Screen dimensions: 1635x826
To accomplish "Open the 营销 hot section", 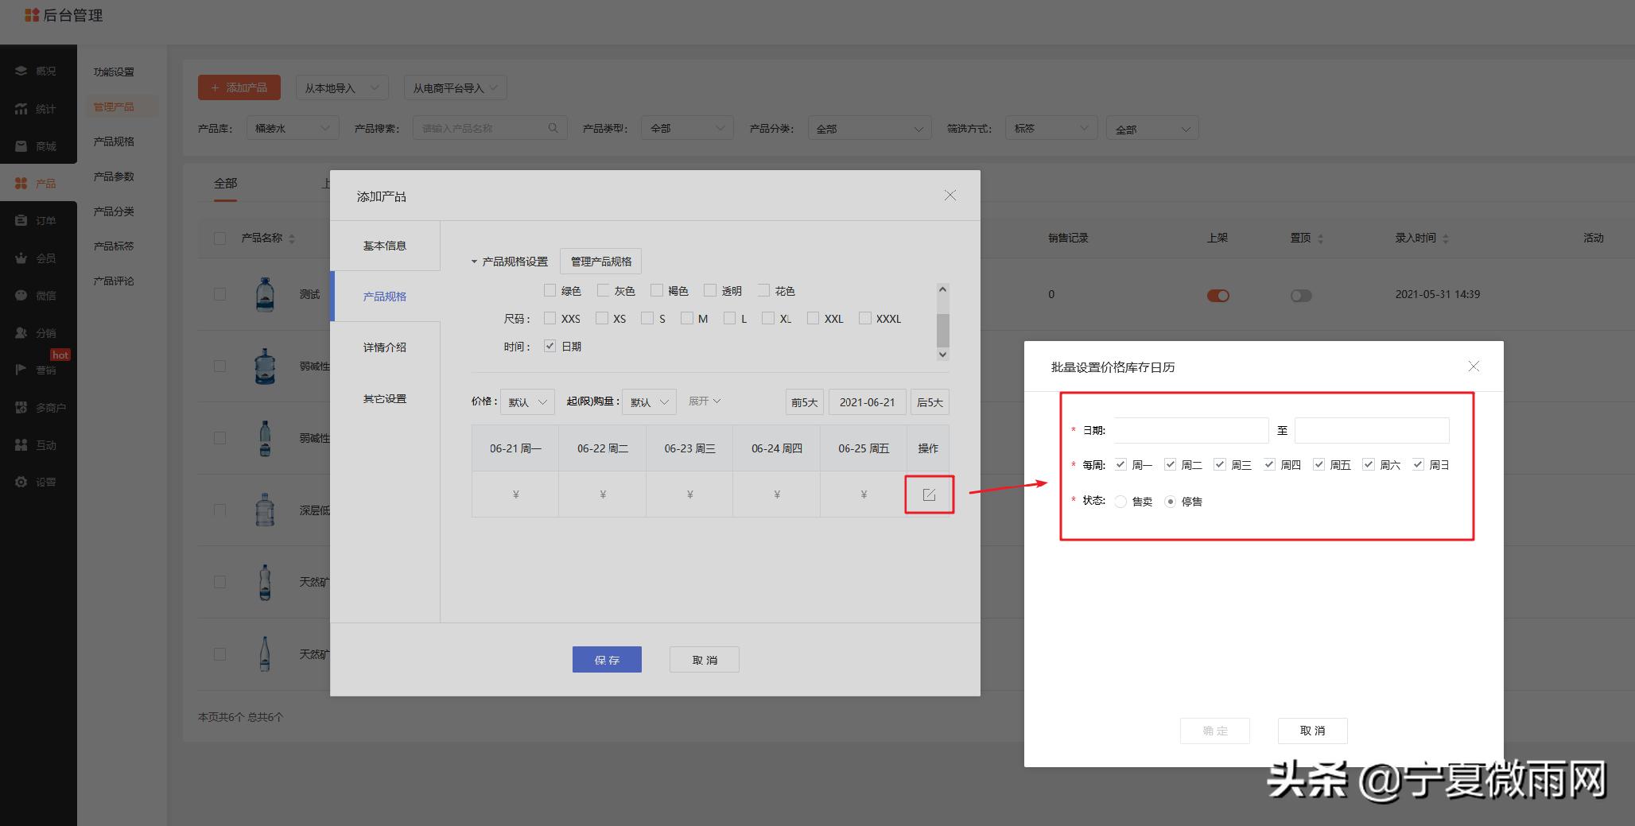I will pos(38,369).
